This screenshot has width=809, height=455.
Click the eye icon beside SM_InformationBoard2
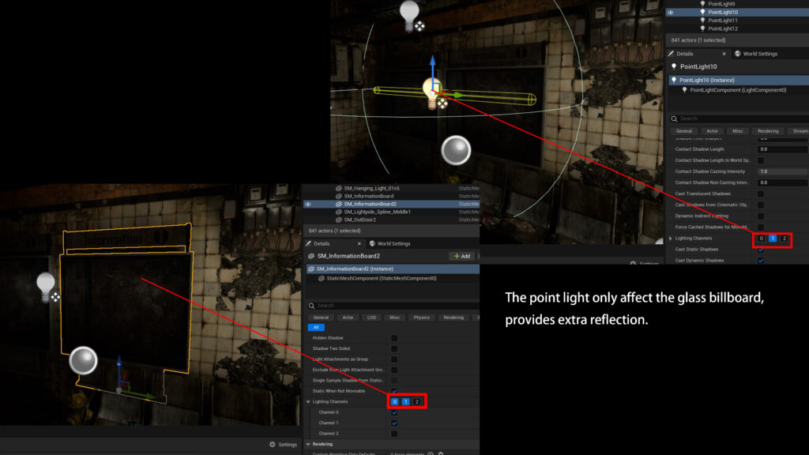tap(308, 205)
